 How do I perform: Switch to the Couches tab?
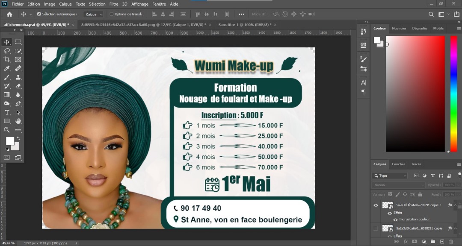(x=398, y=164)
